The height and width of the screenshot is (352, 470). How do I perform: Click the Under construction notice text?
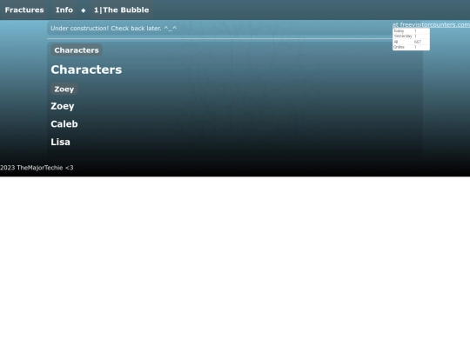point(114,29)
